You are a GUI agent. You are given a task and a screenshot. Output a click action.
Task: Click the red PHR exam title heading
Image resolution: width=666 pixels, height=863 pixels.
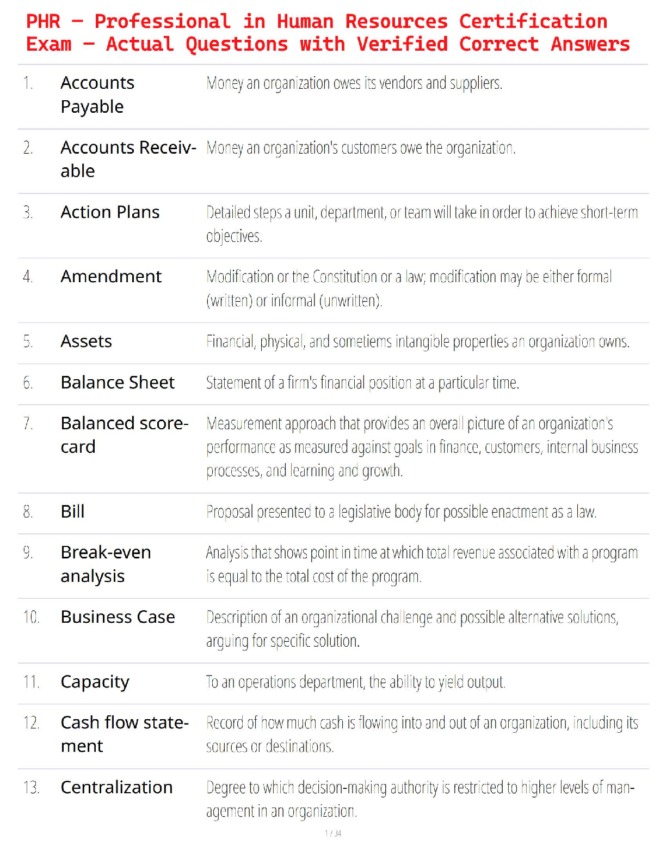[328, 33]
